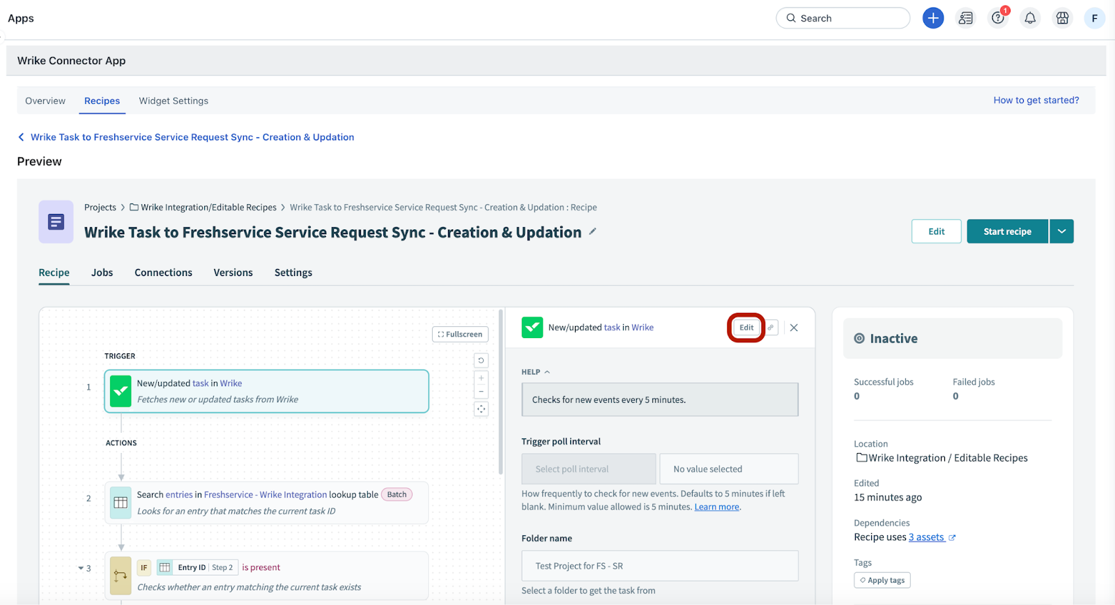Click the No value selected field
This screenshot has width=1115, height=605.
(x=729, y=469)
